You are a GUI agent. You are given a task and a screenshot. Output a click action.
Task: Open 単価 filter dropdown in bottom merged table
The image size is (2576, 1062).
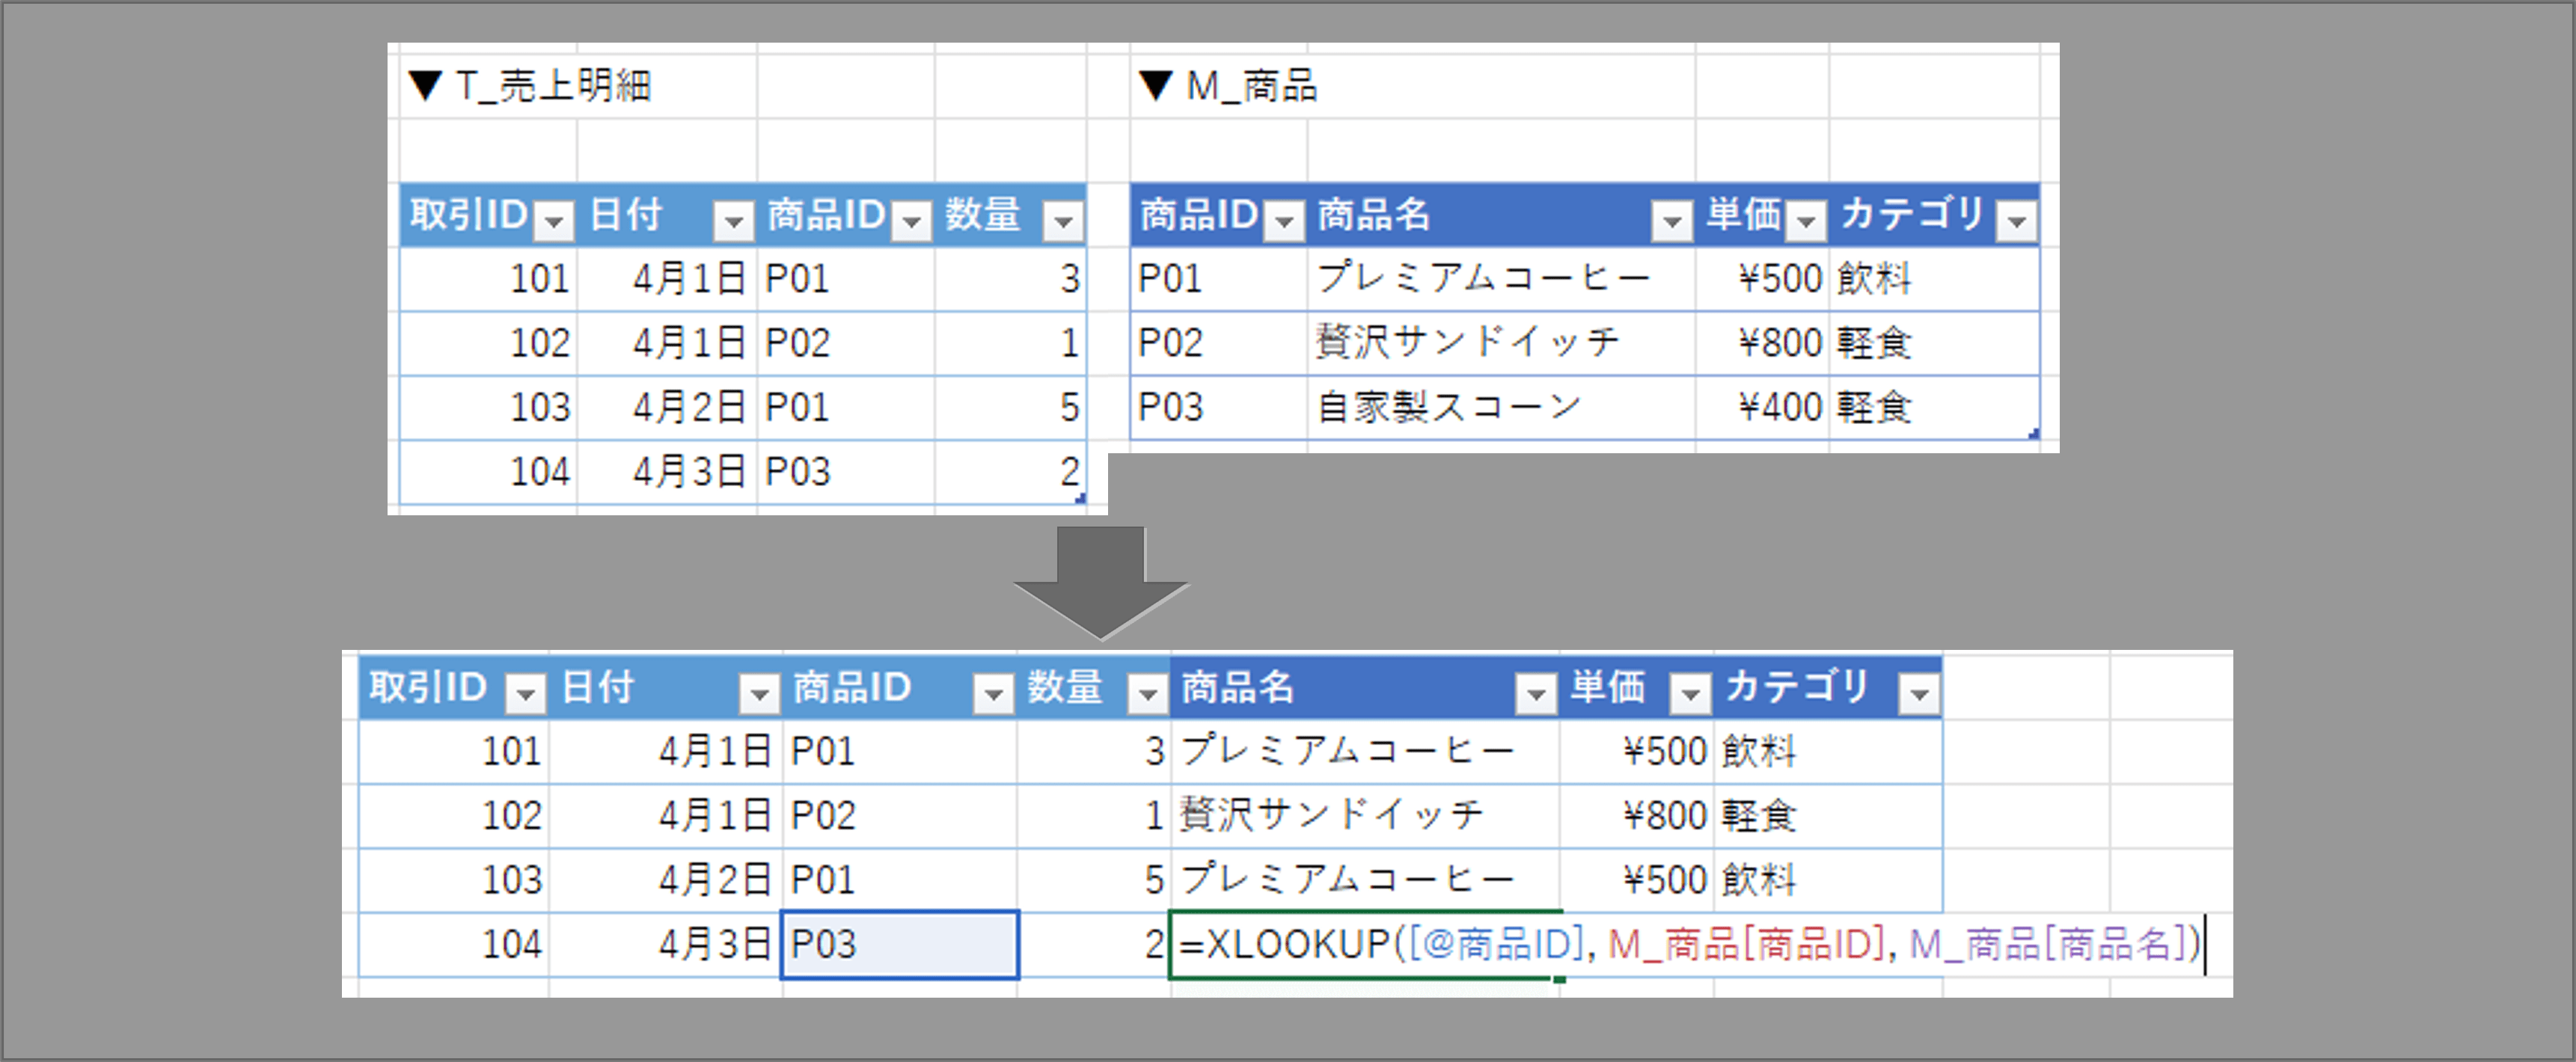click(x=1690, y=693)
